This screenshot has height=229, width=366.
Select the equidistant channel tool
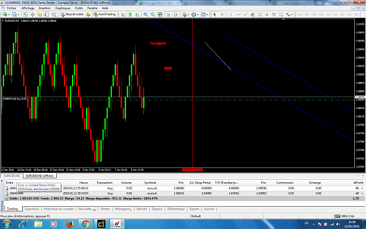(x=252, y=15)
